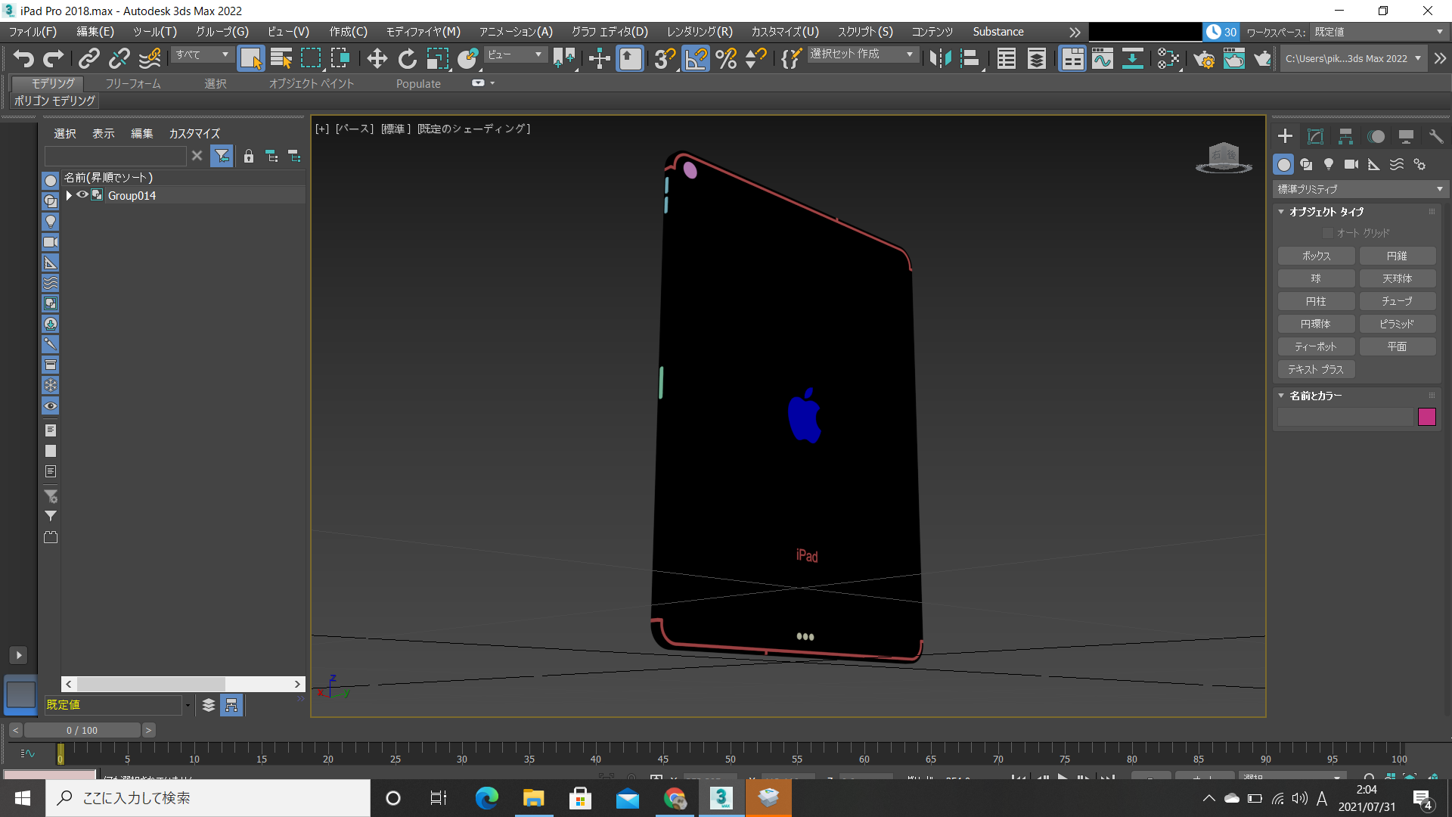1452x817 pixels.
Task: Click the Redo button in toolbar
Action: coord(52,57)
